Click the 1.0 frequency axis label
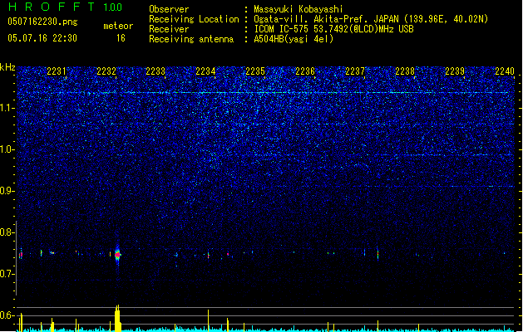 (7, 149)
